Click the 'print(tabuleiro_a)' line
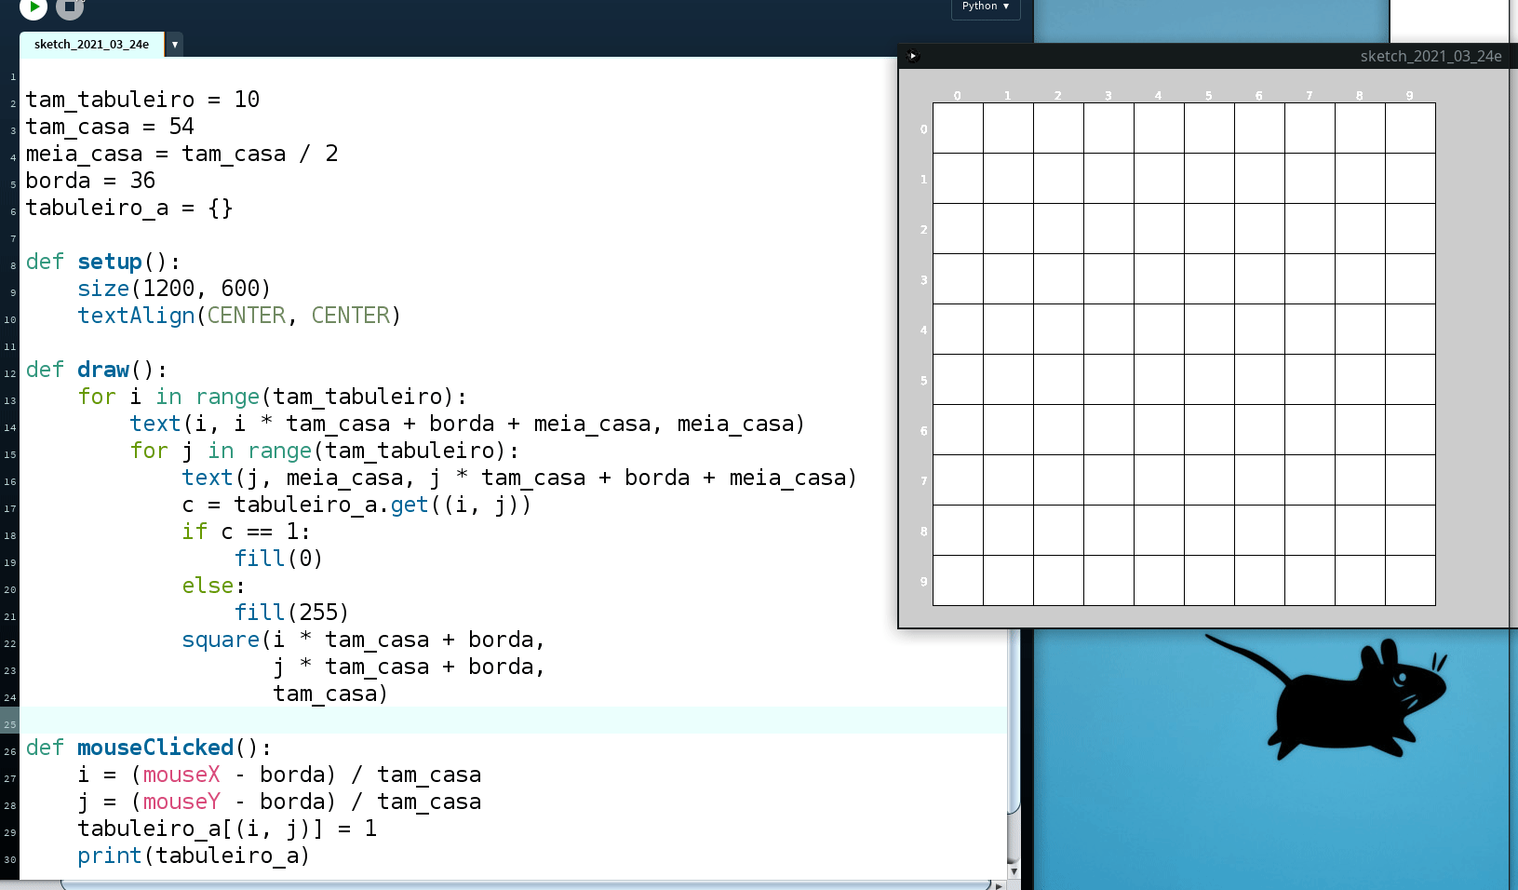This screenshot has height=890, width=1518. click(x=194, y=856)
